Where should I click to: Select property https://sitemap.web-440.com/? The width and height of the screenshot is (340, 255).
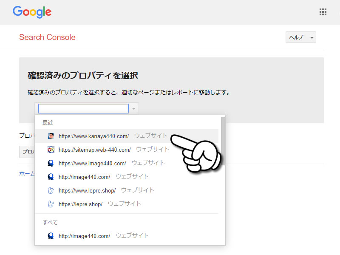coord(127,150)
